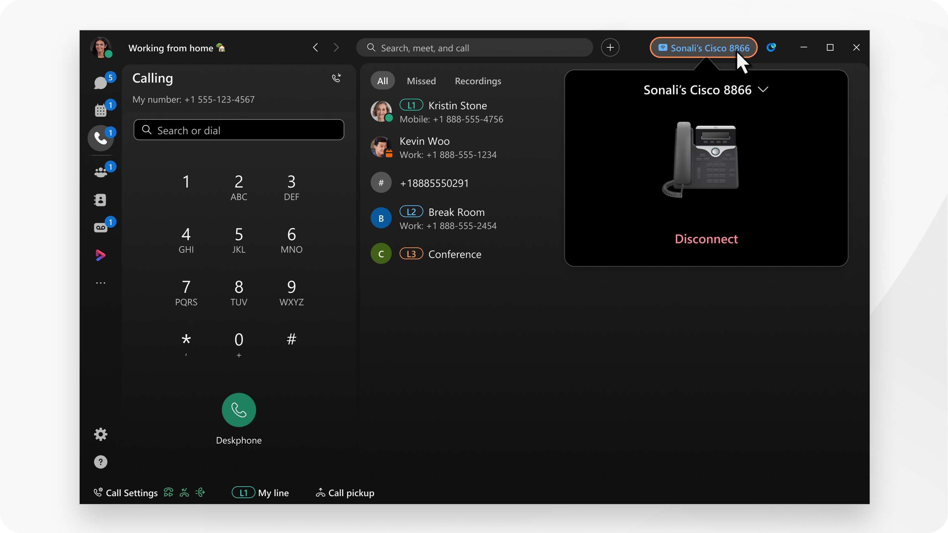Screen dimensions: 948x533
Task: Open the Contacts icon in sidebar
Action: click(x=100, y=200)
